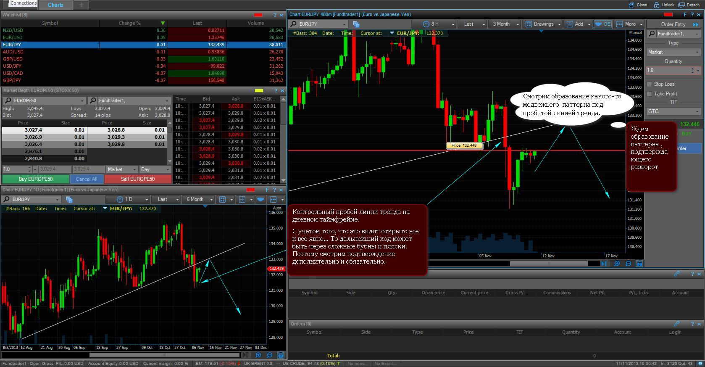The image size is (705, 367).
Task: Open Drawings dropdown in 480m chart
Action: (543, 24)
